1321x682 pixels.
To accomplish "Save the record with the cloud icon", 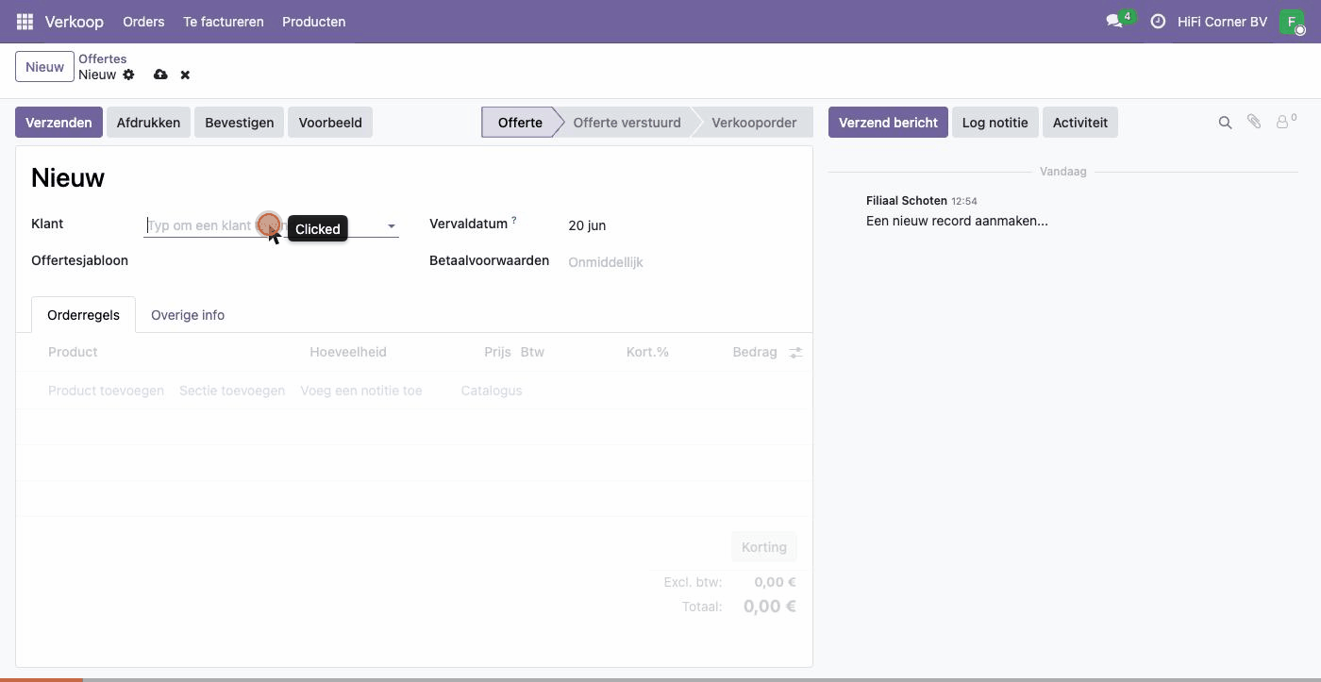I will pyautogui.click(x=160, y=75).
